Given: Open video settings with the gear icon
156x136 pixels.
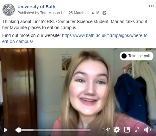Looking at the screenshot, I should pyautogui.click(x=117, y=130).
